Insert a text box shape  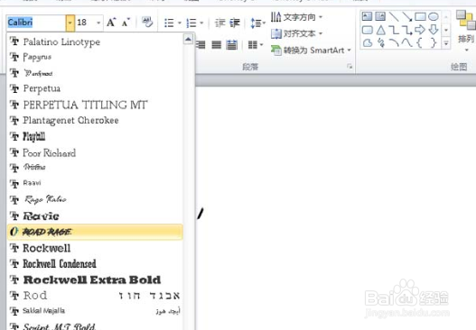click(367, 16)
